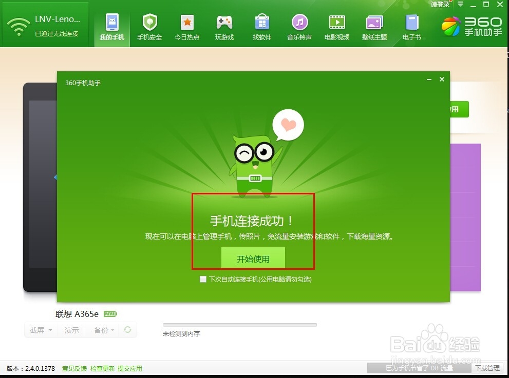Image resolution: width=509 pixels, height=378 pixels.
Task: Browse 电影视频 videos
Action: coord(337,27)
